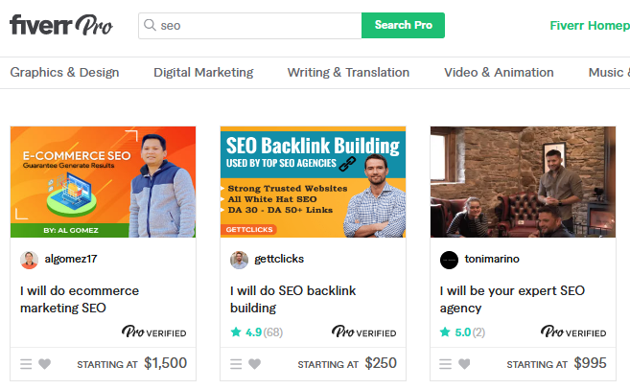Click tonimarino black avatar icon
This screenshot has width=630, height=389.
[x=449, y=260]
